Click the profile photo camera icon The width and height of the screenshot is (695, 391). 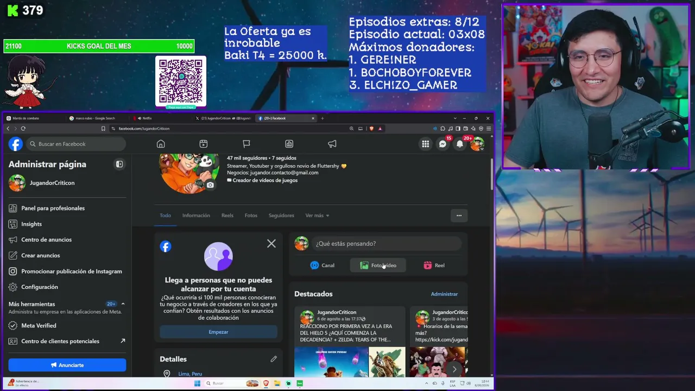pyautogui.click(x=210, y=185)
